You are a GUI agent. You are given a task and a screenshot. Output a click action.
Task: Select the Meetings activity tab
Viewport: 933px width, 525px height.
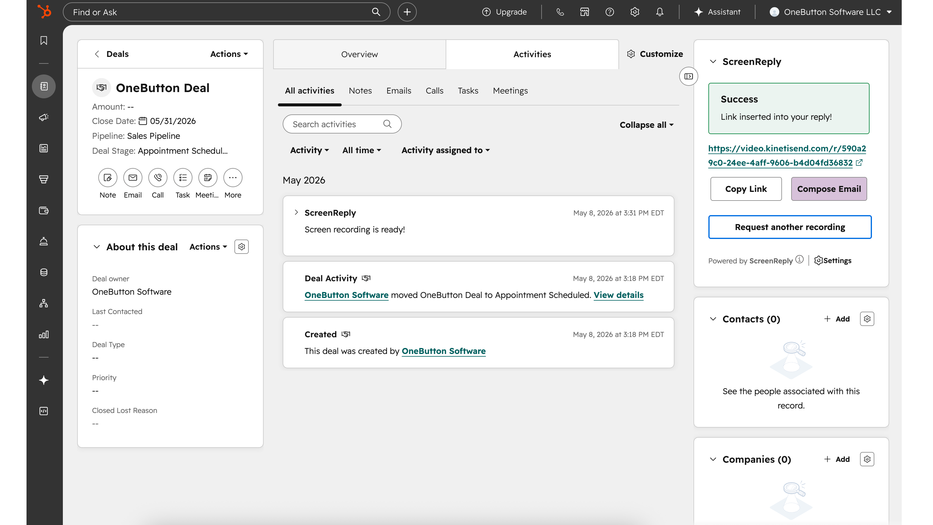coord(510,91)
